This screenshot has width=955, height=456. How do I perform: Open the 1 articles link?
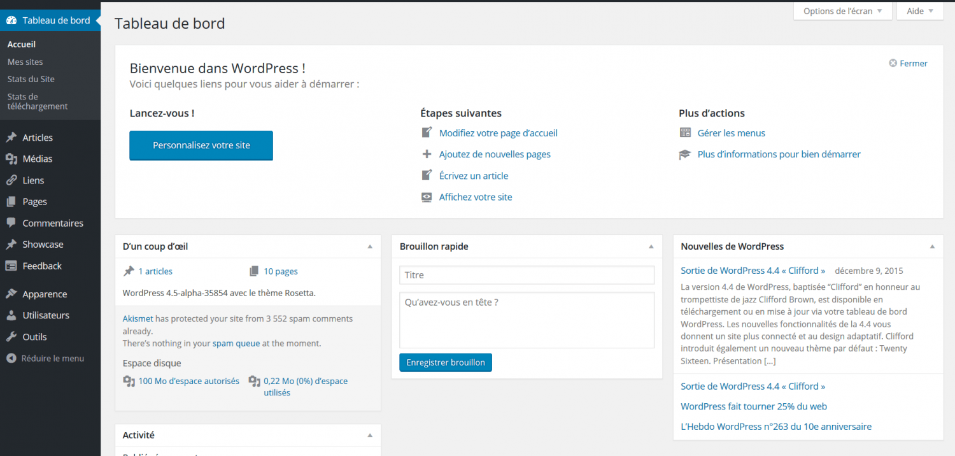tap(155, 271)
